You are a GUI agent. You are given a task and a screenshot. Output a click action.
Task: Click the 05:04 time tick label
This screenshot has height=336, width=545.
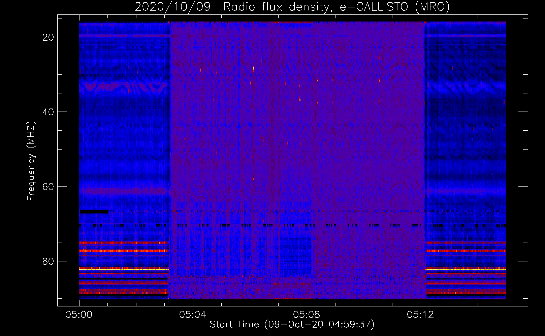[193, 315]
